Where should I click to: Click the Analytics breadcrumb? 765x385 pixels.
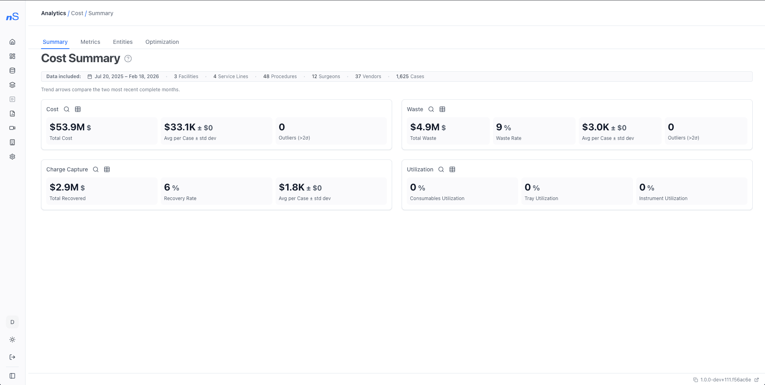[x=53, y=13]
